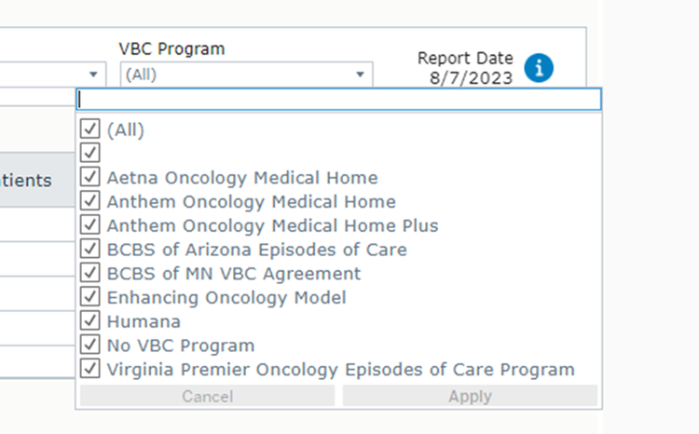Click the blue information icon
Image resolution: width=699 pixels, height=434 pixels.
pyautogui.click(x=539, y=68)
